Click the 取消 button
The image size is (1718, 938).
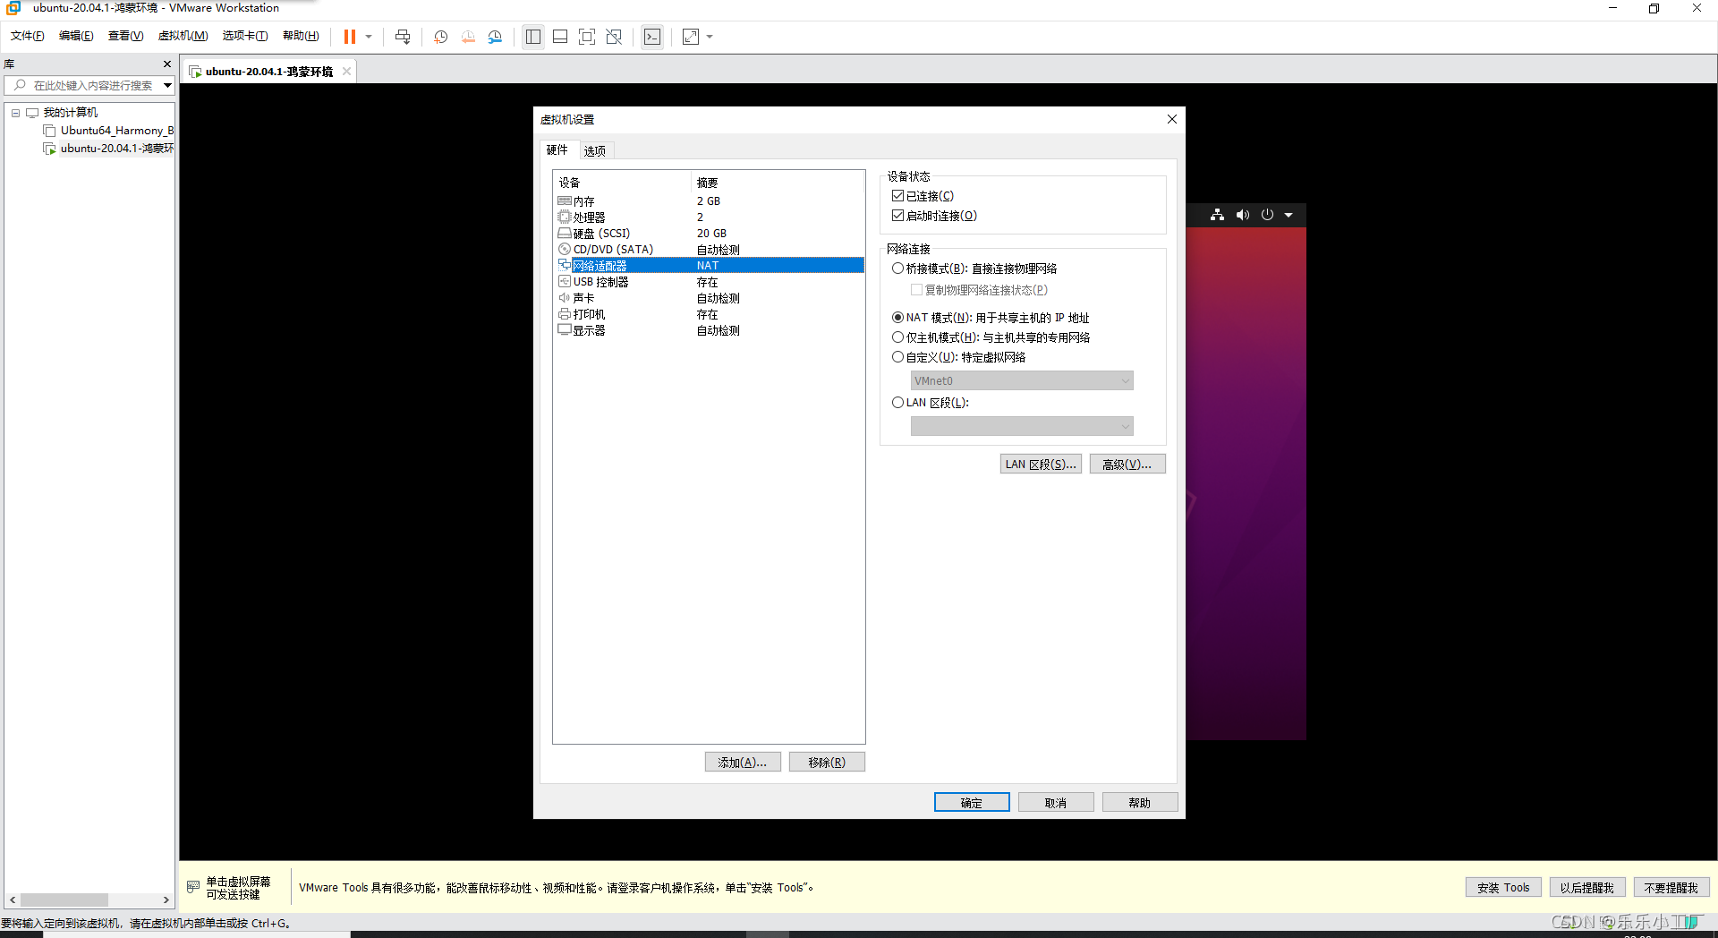1056,802
